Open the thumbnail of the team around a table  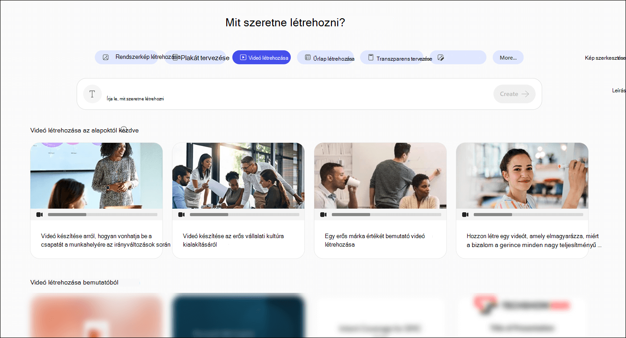[238, 176]
